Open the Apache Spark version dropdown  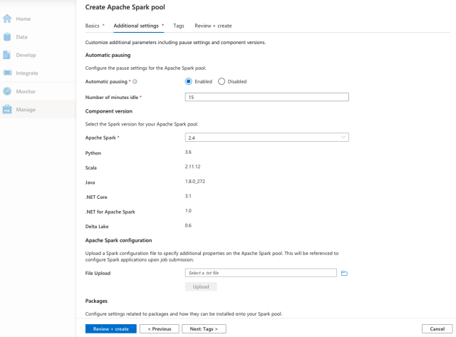click(x=266, y=138)
